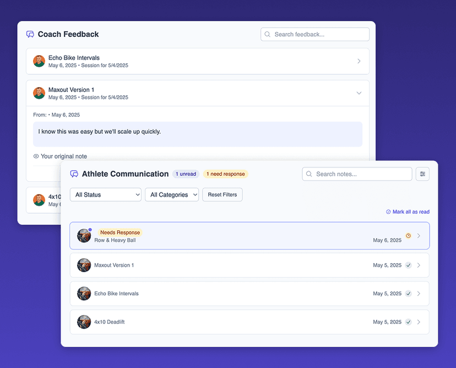Click the coach message about scaling up quickly

tap(198, 134)
